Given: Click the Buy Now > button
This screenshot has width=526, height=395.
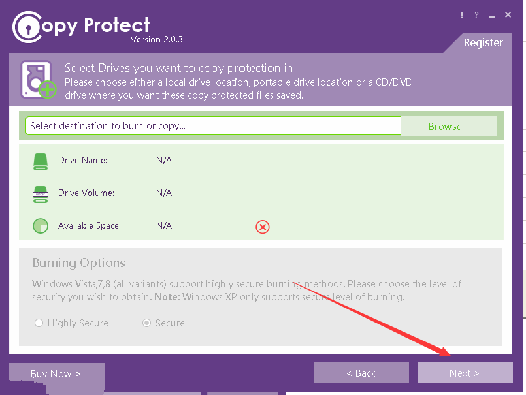Looking at the screenshot, I should pos(56,373).
